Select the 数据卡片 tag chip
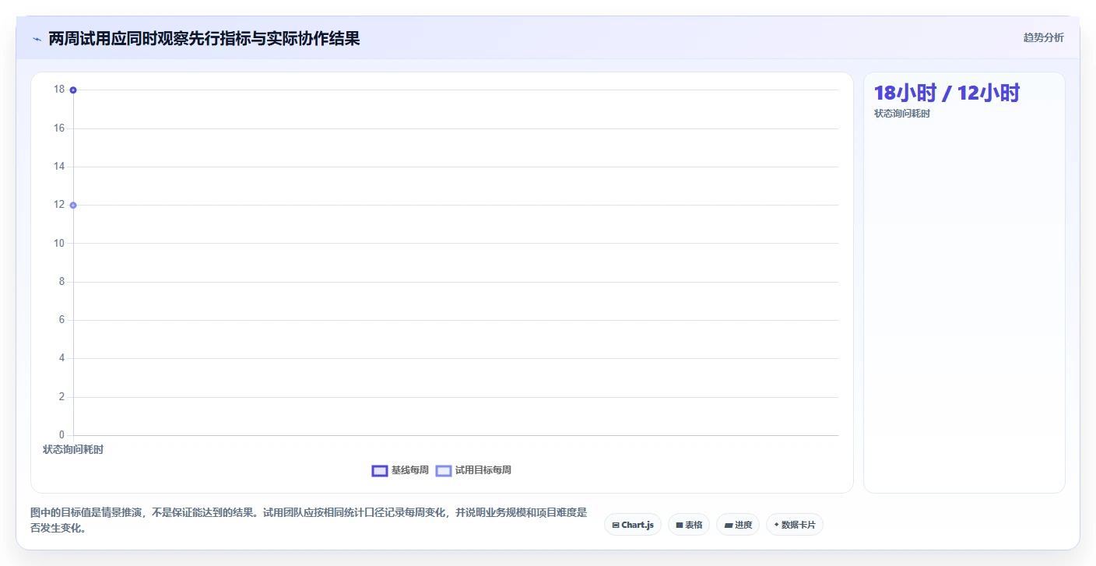 click(795, 525)
